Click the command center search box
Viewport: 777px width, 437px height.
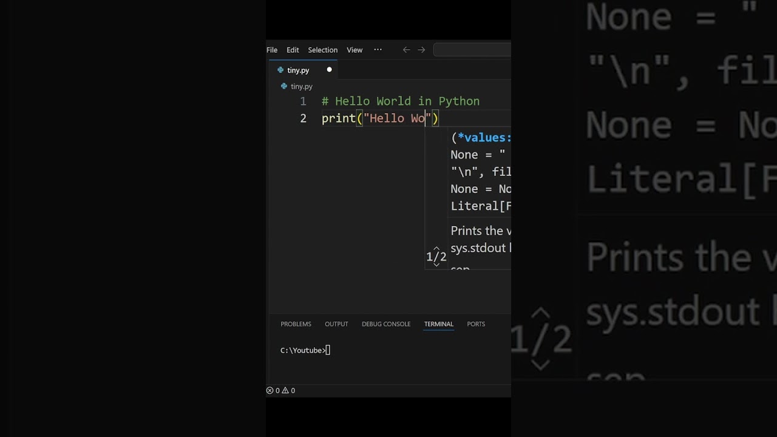472,50
